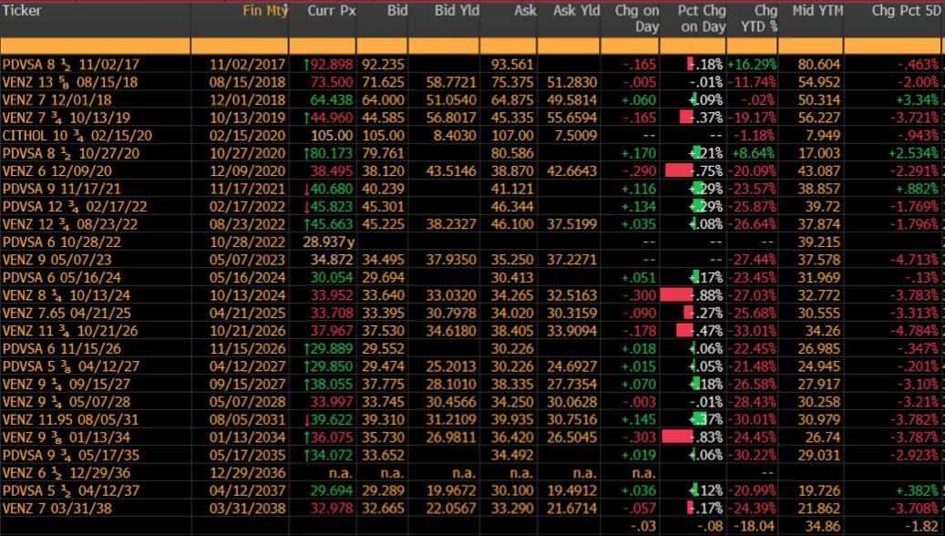The height and width of the screenshot is (536, 945).
Task: Select the VENZ 10/21/26 ticker
Action: (x=70, y=331)
